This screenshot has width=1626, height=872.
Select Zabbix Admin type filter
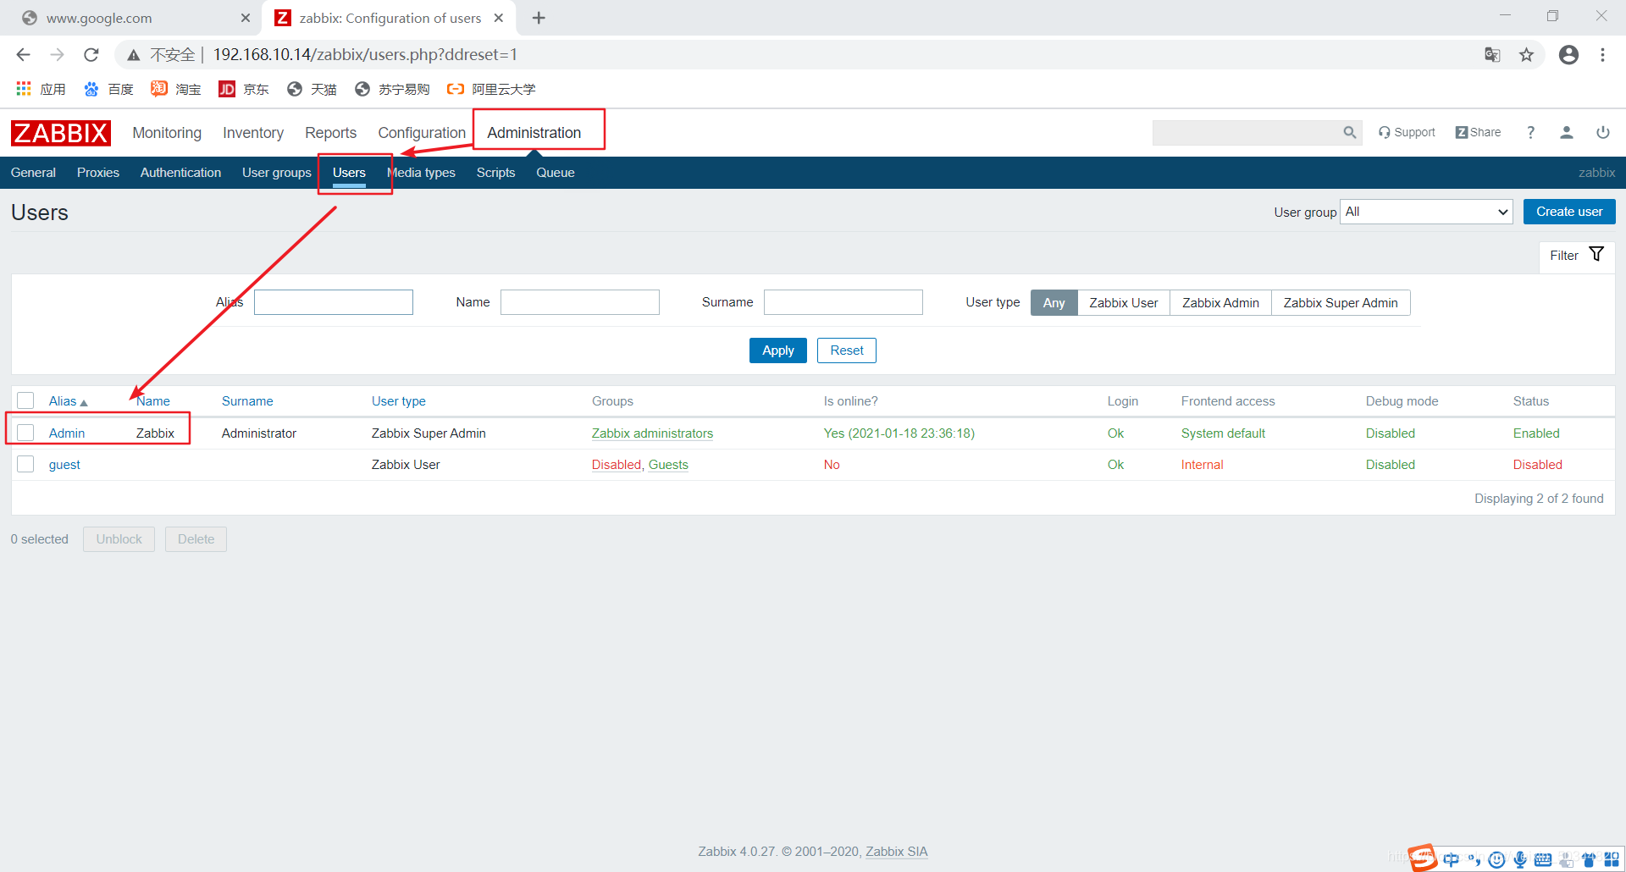coord(1220,302)
